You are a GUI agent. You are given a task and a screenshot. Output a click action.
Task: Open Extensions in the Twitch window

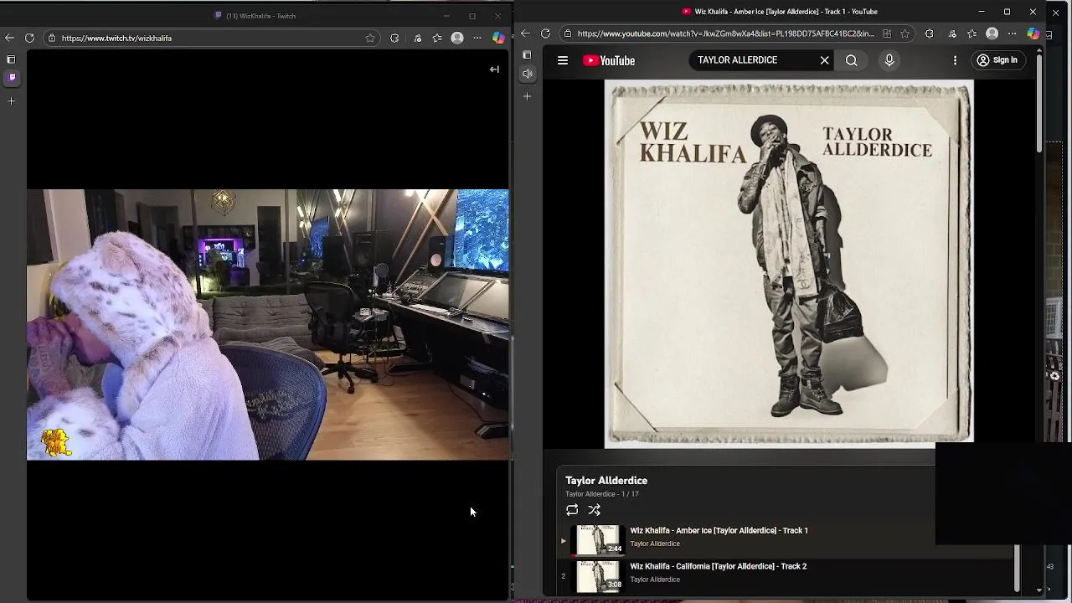click(394, 38)
